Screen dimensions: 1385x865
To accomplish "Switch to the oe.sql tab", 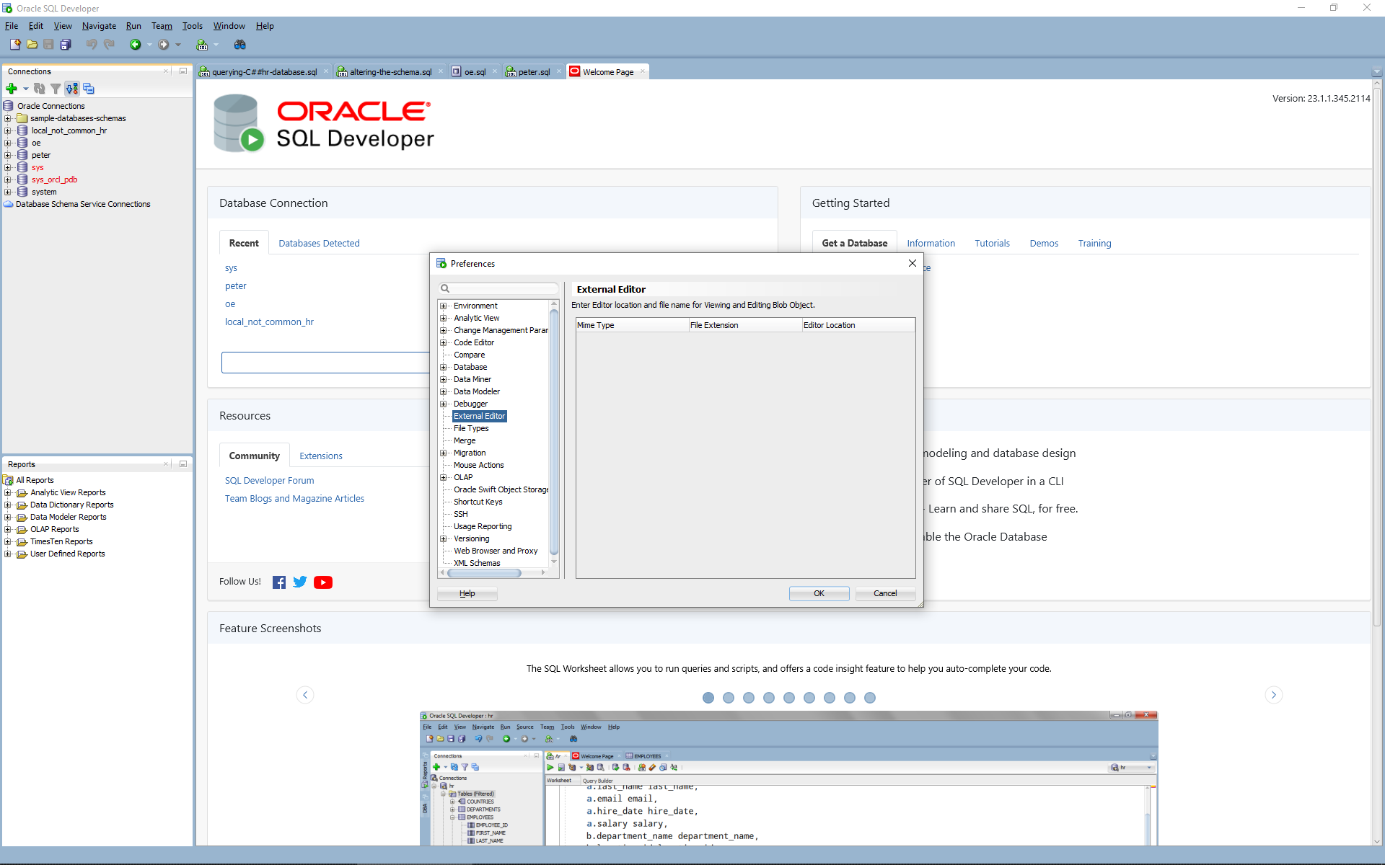I will pos(475,72).
